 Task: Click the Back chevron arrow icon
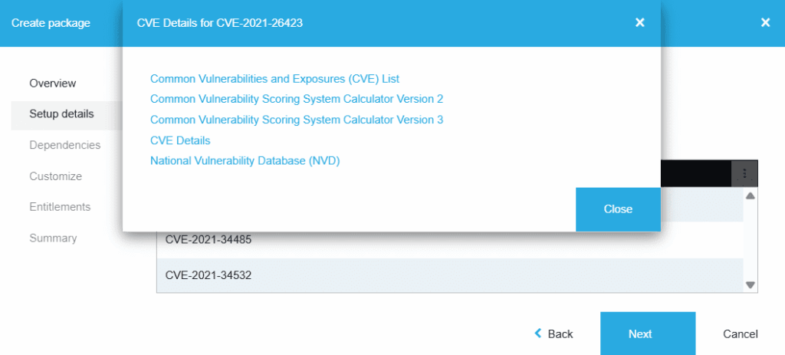point(538,334)
